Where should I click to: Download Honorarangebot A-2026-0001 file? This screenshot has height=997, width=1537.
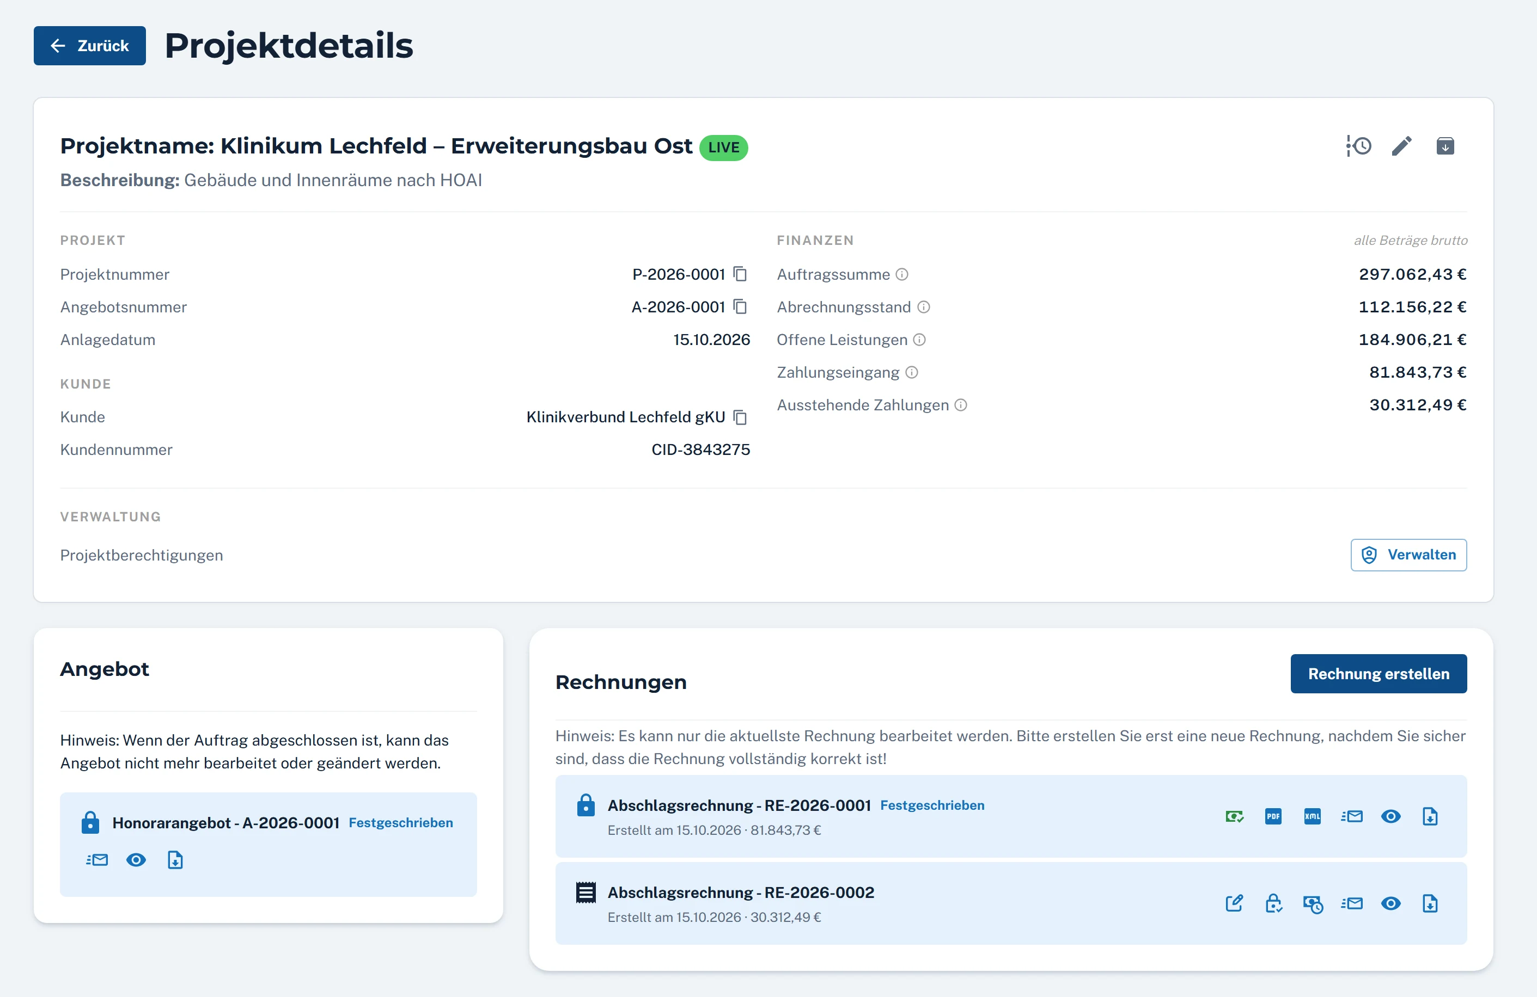pyautogui.click(x=175, y=860)
